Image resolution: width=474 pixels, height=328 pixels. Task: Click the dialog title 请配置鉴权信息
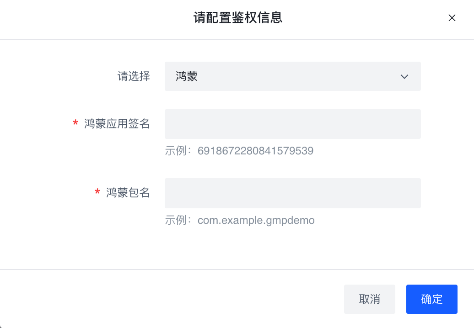(237, 18)
